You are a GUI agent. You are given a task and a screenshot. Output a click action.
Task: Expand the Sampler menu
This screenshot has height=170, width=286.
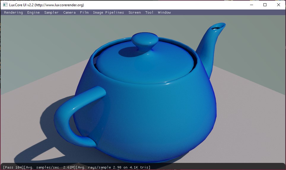(51, 12)
